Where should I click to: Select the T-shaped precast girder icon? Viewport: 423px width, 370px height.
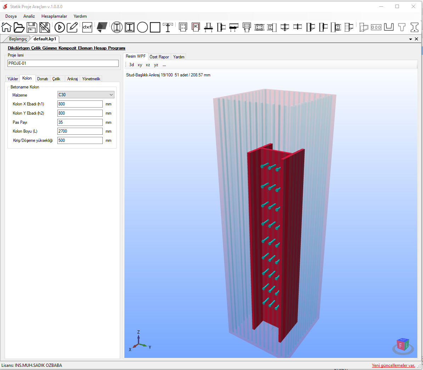(402, 27)
